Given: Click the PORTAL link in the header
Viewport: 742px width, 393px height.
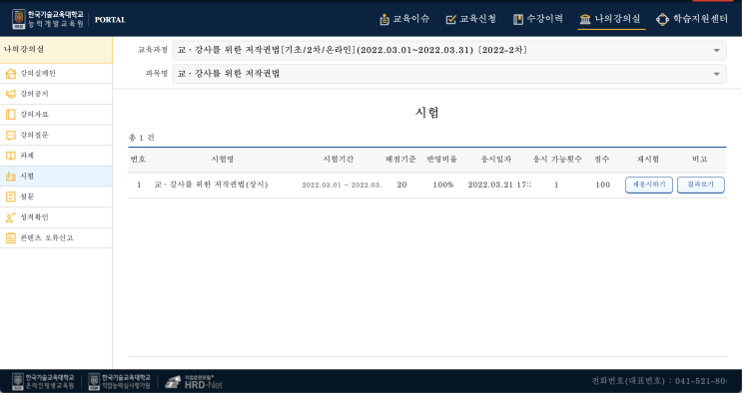Looking at the screenshot, I should click(110, 20).
